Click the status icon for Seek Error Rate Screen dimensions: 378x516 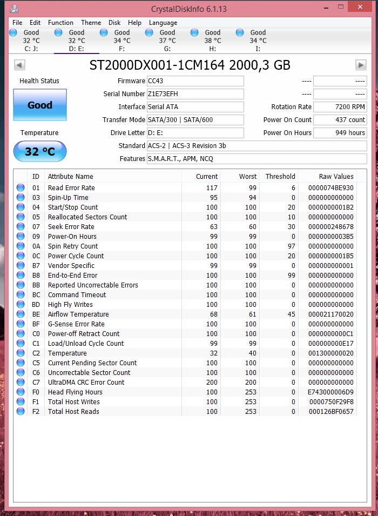point(21,226)
